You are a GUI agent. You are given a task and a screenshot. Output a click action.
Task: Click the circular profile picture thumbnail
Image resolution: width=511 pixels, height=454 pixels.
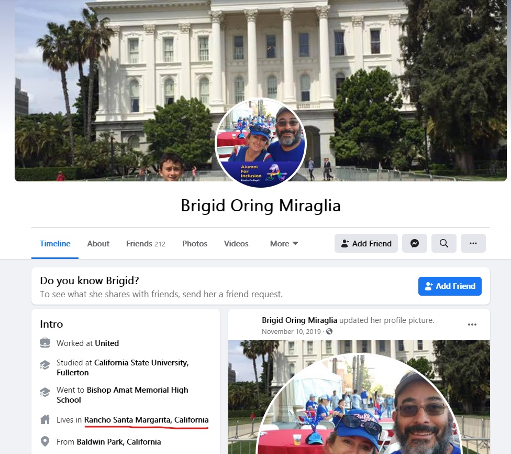point(261,143)
